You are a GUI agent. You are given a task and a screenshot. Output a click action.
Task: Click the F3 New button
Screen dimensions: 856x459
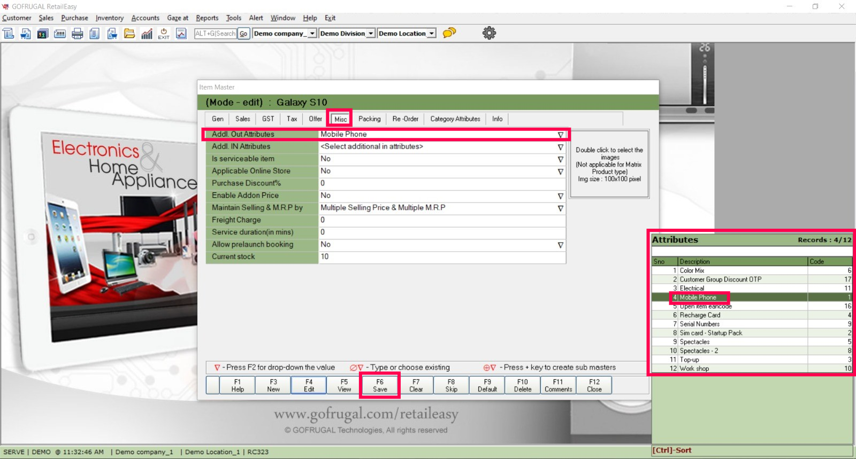(x=273, y=385)
